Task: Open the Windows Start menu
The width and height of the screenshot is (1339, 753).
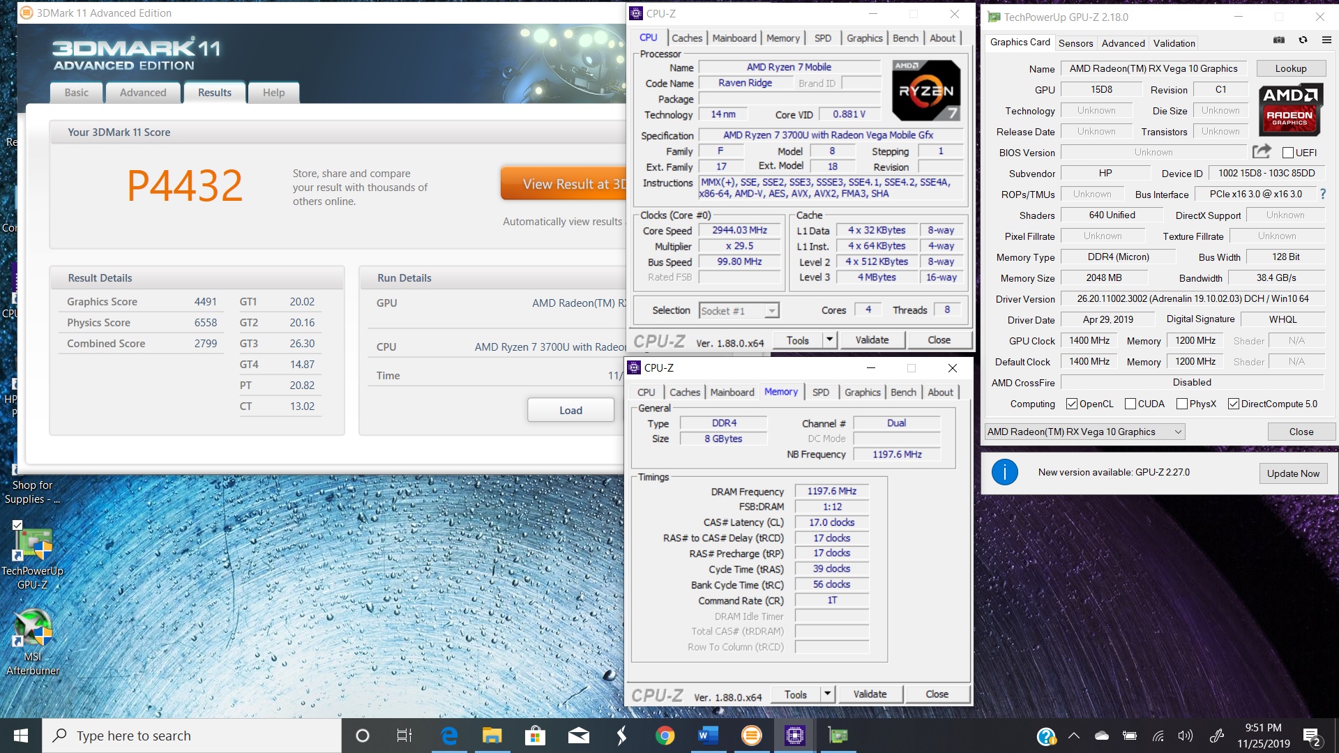Action: [21, 736]
